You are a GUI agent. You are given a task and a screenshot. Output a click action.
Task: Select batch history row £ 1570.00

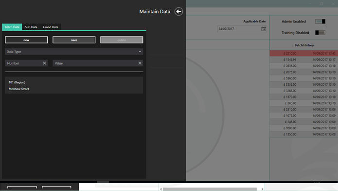(x=304, y=97)
